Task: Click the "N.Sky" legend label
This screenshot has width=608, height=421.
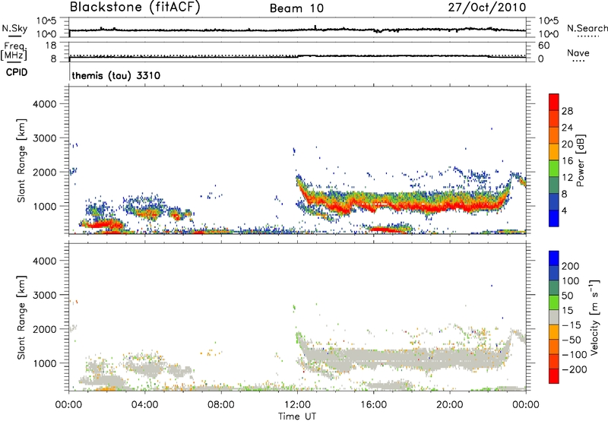Action: tap(14, 28)
